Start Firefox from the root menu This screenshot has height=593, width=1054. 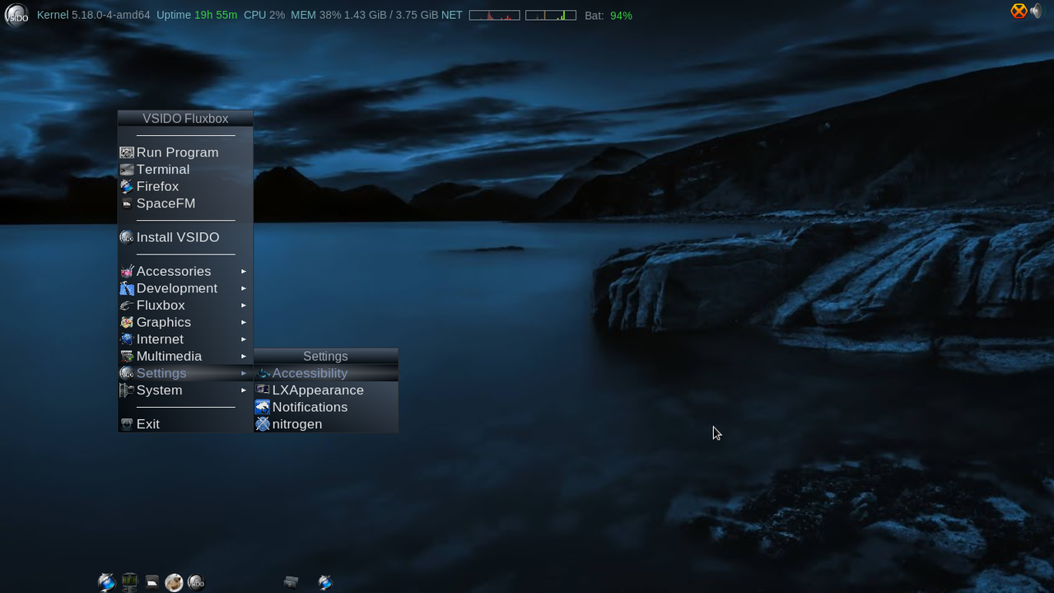[185, 186]
